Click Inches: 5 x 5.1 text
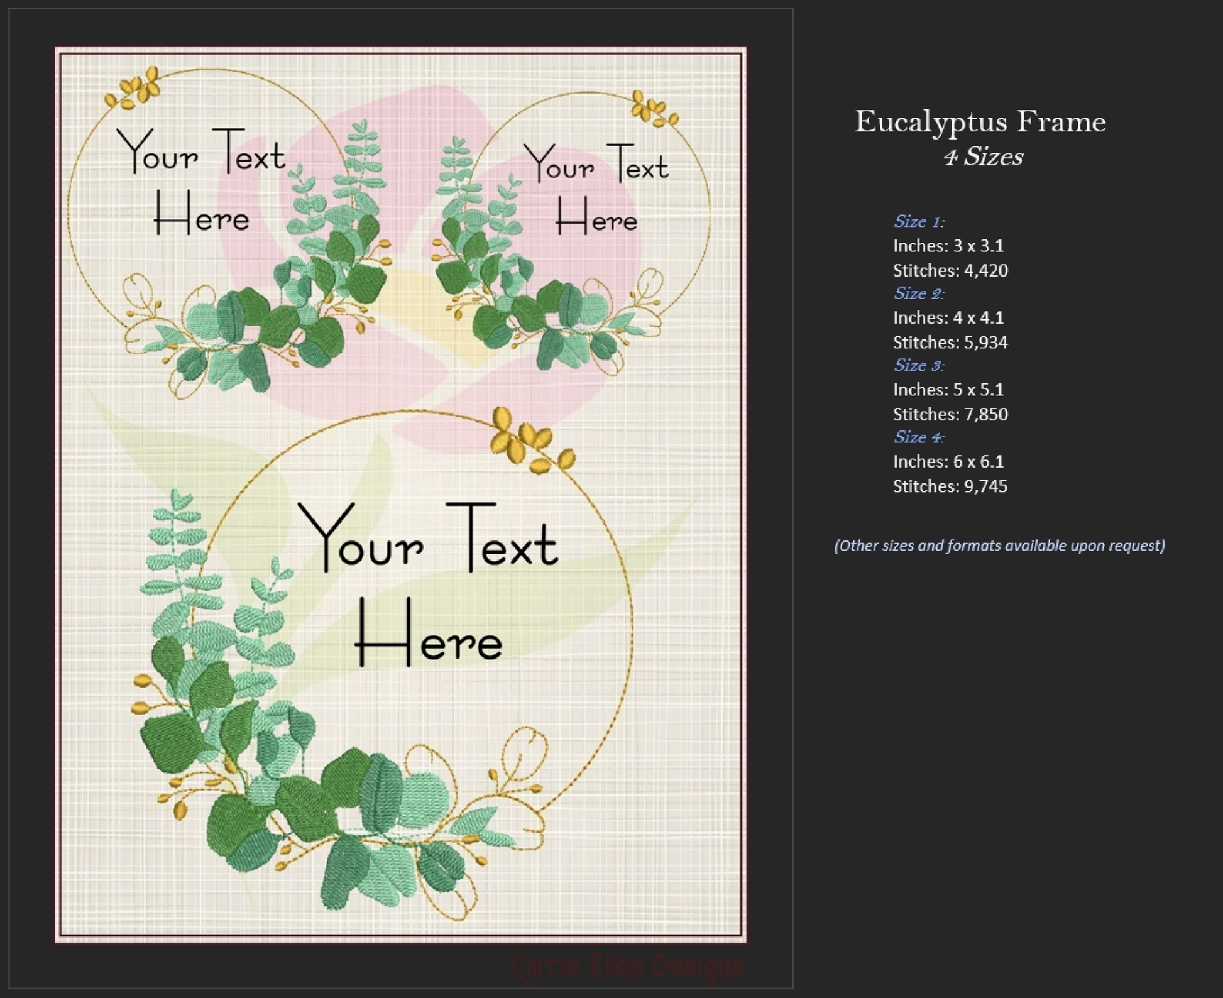This screenshot has width=1223, height=998. (948, 390)
